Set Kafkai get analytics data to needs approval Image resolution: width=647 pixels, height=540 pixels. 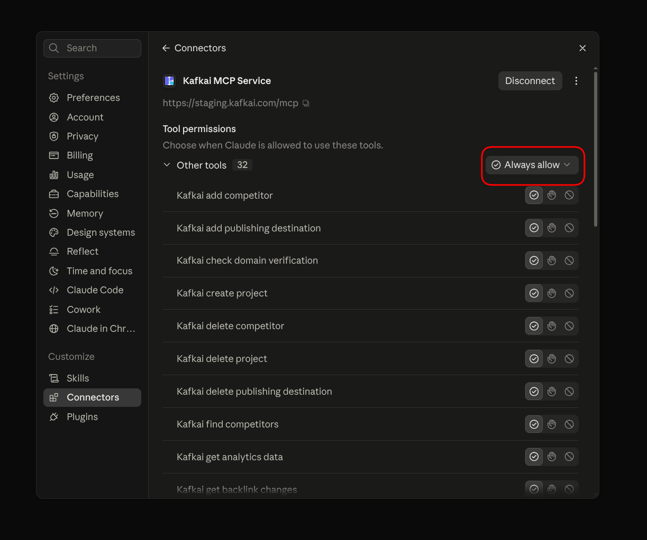pyautogui.click(x=552, y=457)
